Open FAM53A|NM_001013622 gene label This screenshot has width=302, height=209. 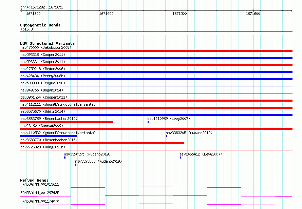tap(40, 184)
